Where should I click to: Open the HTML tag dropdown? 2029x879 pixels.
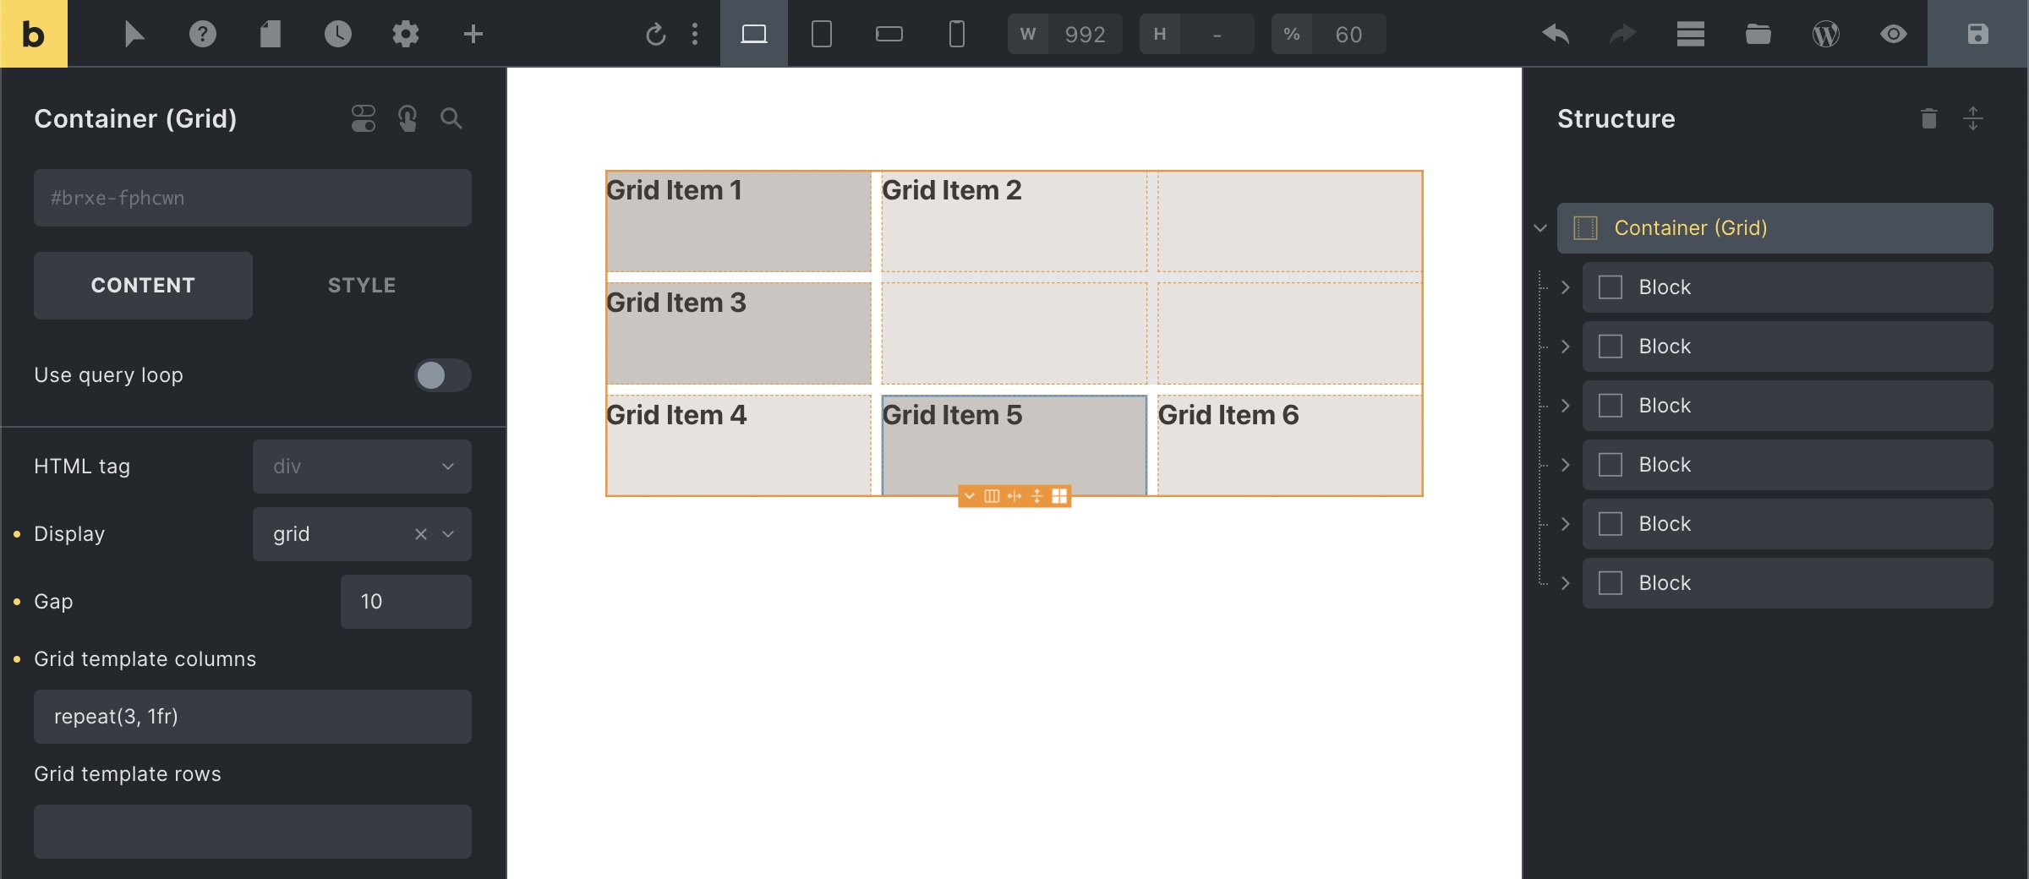[x=361, y=466]
